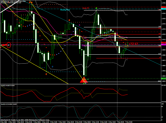Click the 7 May 04:00 time label
Image resolution: width=166 pixels, height=123 pixels.
[129, 122]
